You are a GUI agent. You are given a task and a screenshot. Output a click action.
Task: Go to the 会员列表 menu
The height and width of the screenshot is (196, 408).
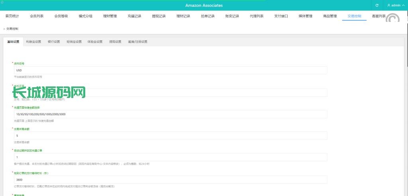pyautogui.click(x=37, y=16)
